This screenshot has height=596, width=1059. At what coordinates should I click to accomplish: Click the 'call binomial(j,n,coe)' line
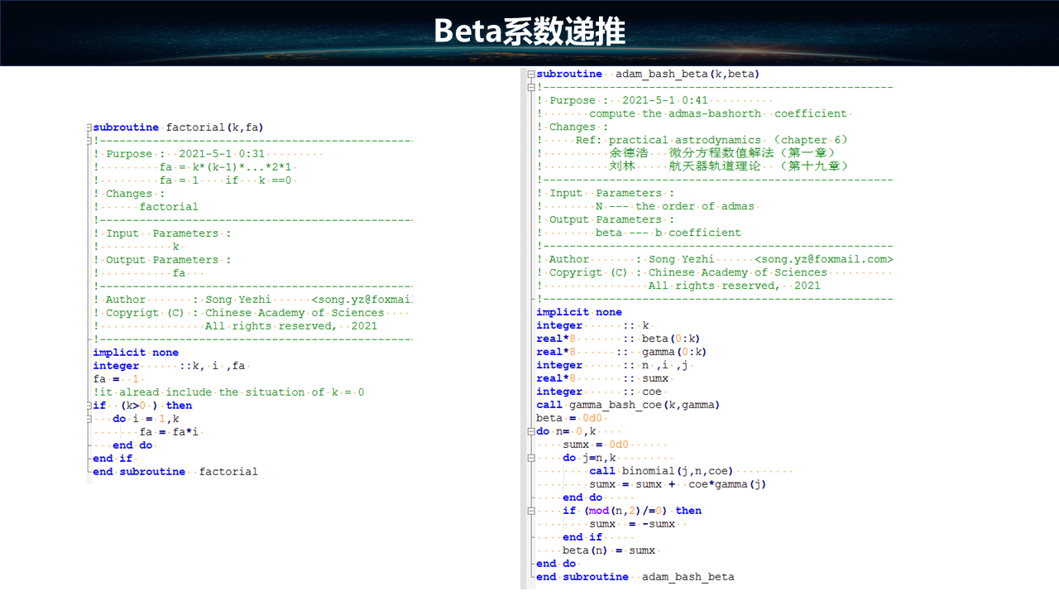[661, 471]
